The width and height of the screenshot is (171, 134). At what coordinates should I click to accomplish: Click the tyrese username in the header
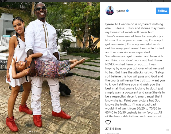tap(121, 11)
